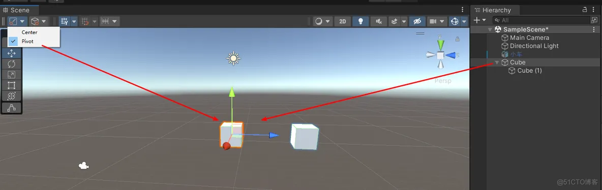
Task: Select the Scale tool
Action: [x=11, y=75]
